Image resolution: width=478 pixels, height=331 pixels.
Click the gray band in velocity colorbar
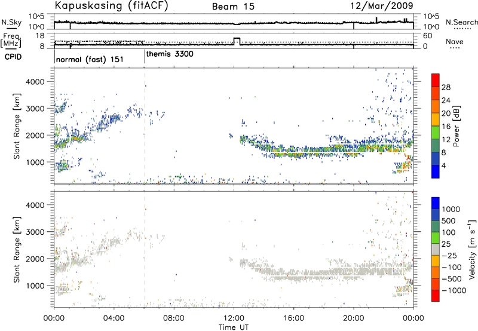pyautogui.click(x=436, y=249)
